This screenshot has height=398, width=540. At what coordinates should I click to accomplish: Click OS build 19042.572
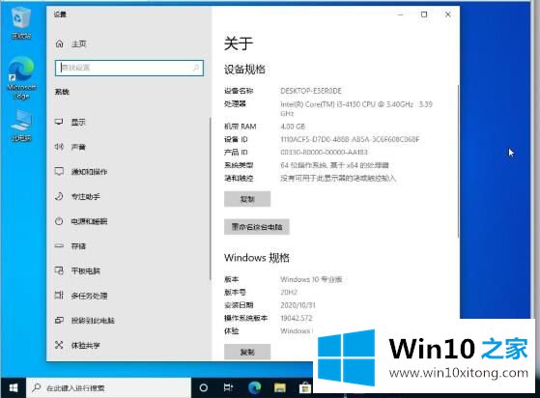tap(297, 318)
